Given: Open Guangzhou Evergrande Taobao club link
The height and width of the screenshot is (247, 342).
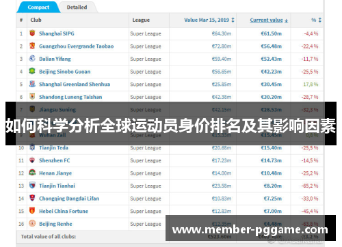Looking at the screenshot, I should [77, 46].
